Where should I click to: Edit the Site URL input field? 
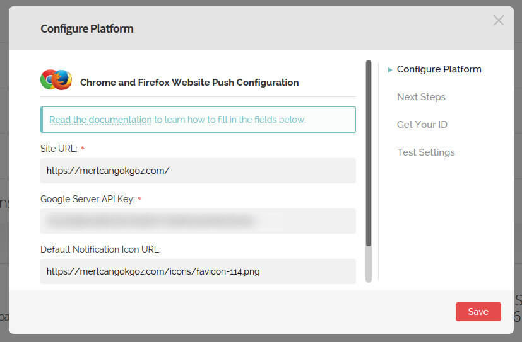198,170
